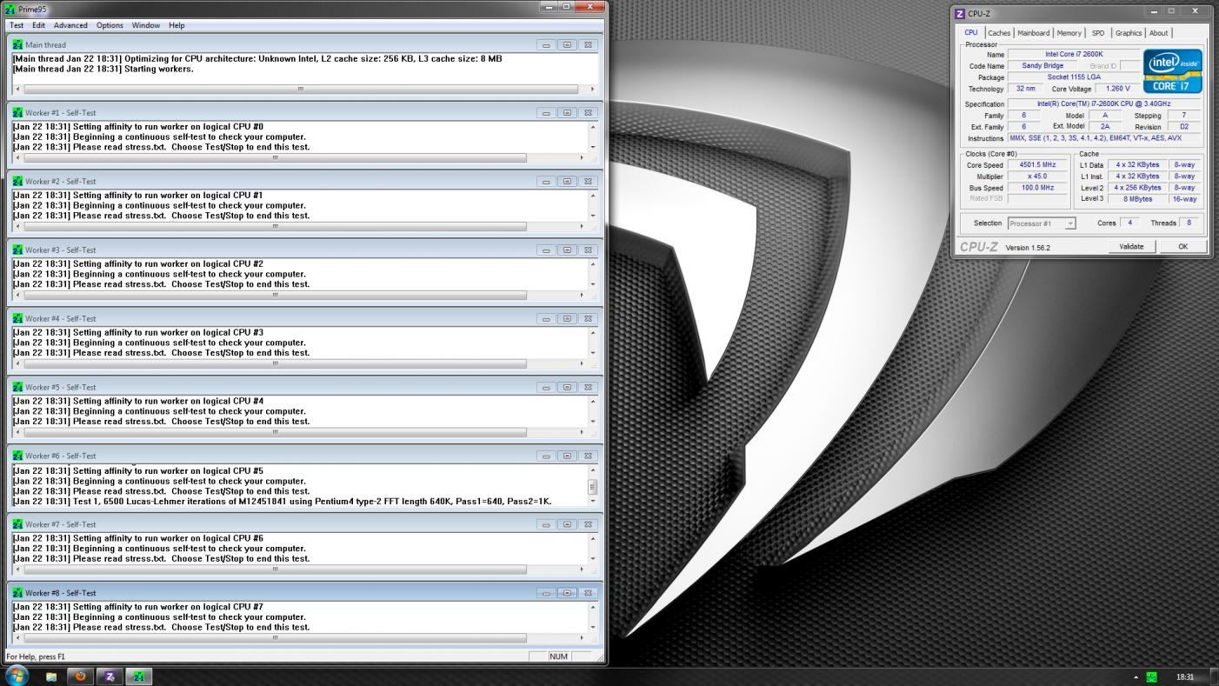This screenshot has width=1219, height=686.
Task: Switch to CPU-Z Caches tab
Action: [x=999, y=33]
